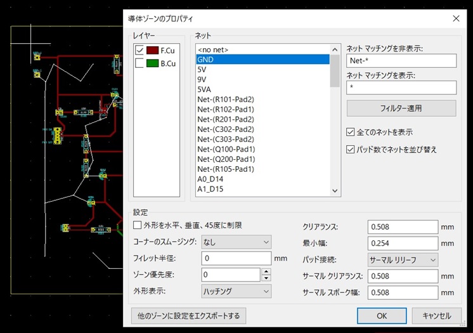The height and width of the screenshot is (333, 473).
Task: Uncheck the F.Cu layer checkbox
Action: pyautogui.click(x=139, y=50)
